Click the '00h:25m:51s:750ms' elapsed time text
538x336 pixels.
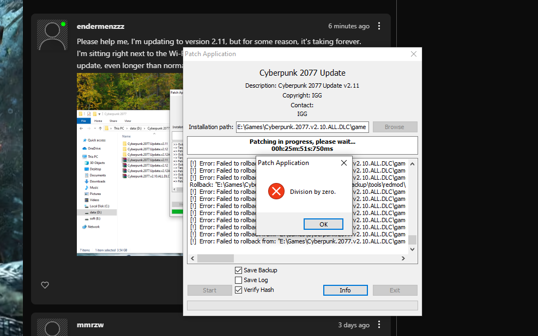point(303,149)
